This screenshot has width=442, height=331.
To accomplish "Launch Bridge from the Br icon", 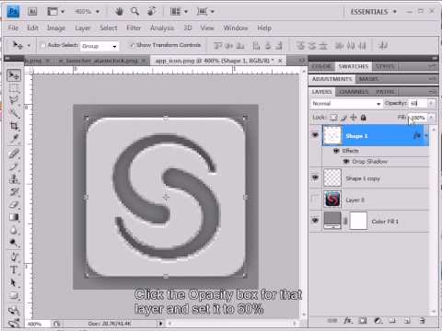I will tap(32, 12).
